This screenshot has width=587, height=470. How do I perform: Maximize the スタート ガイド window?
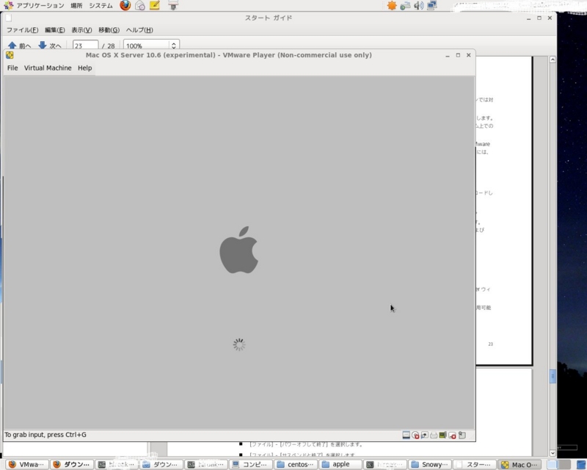click(x=539, y=18)
